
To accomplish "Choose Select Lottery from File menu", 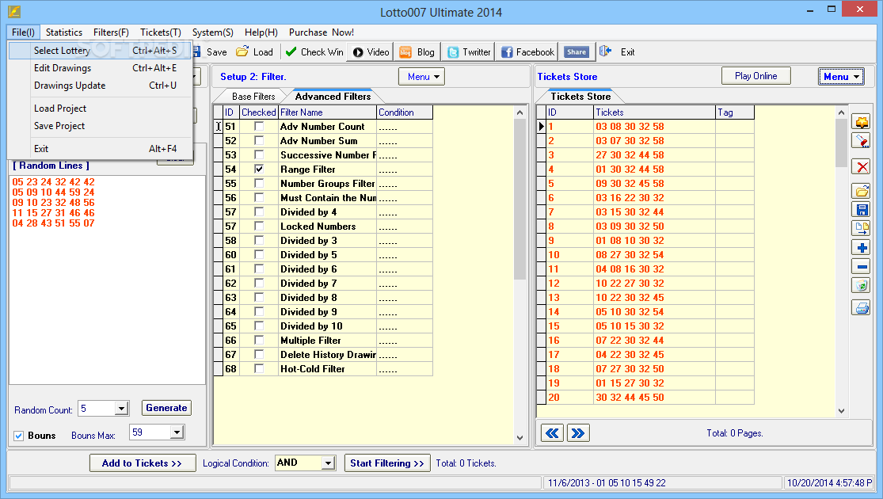I will point(101,51).
